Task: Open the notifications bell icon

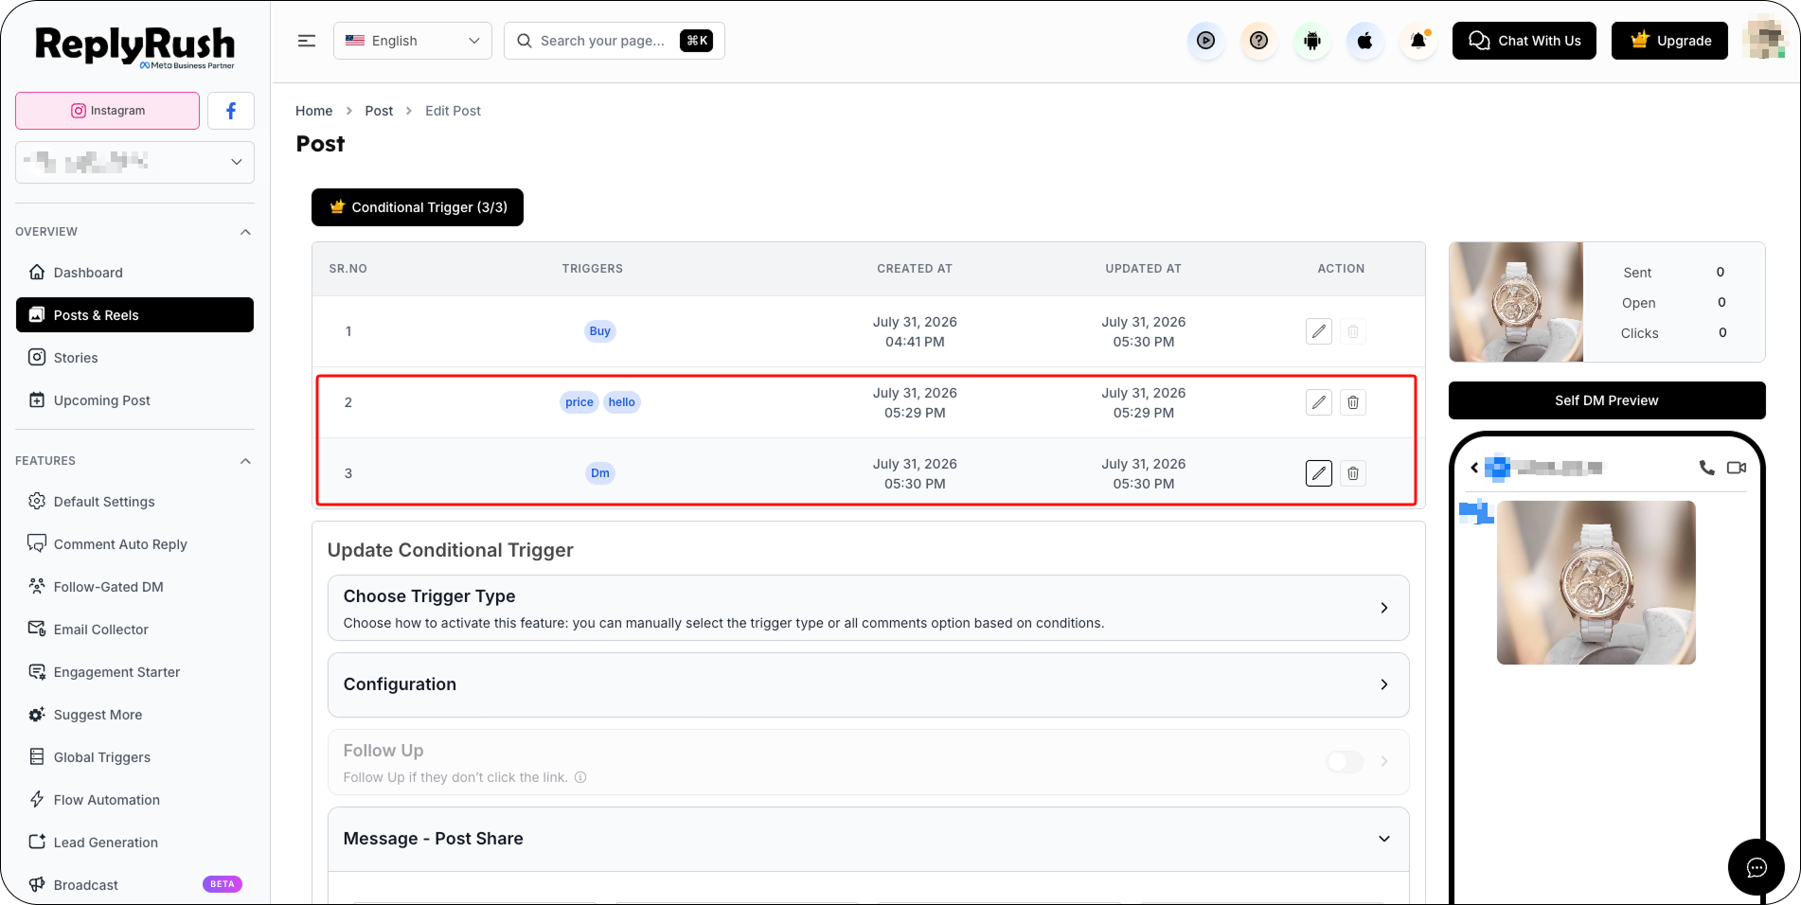Action: [x=1418, y=41]
